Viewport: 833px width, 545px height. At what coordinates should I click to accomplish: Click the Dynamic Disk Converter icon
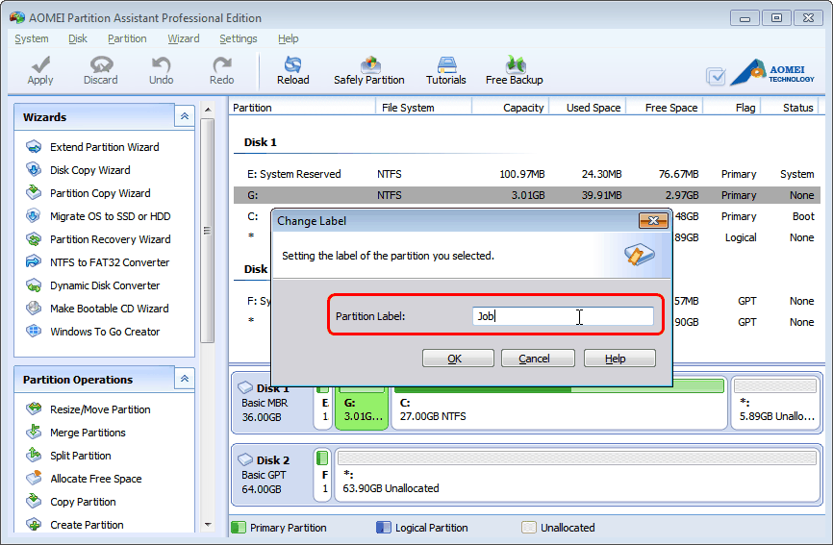(x=34, y=285)
